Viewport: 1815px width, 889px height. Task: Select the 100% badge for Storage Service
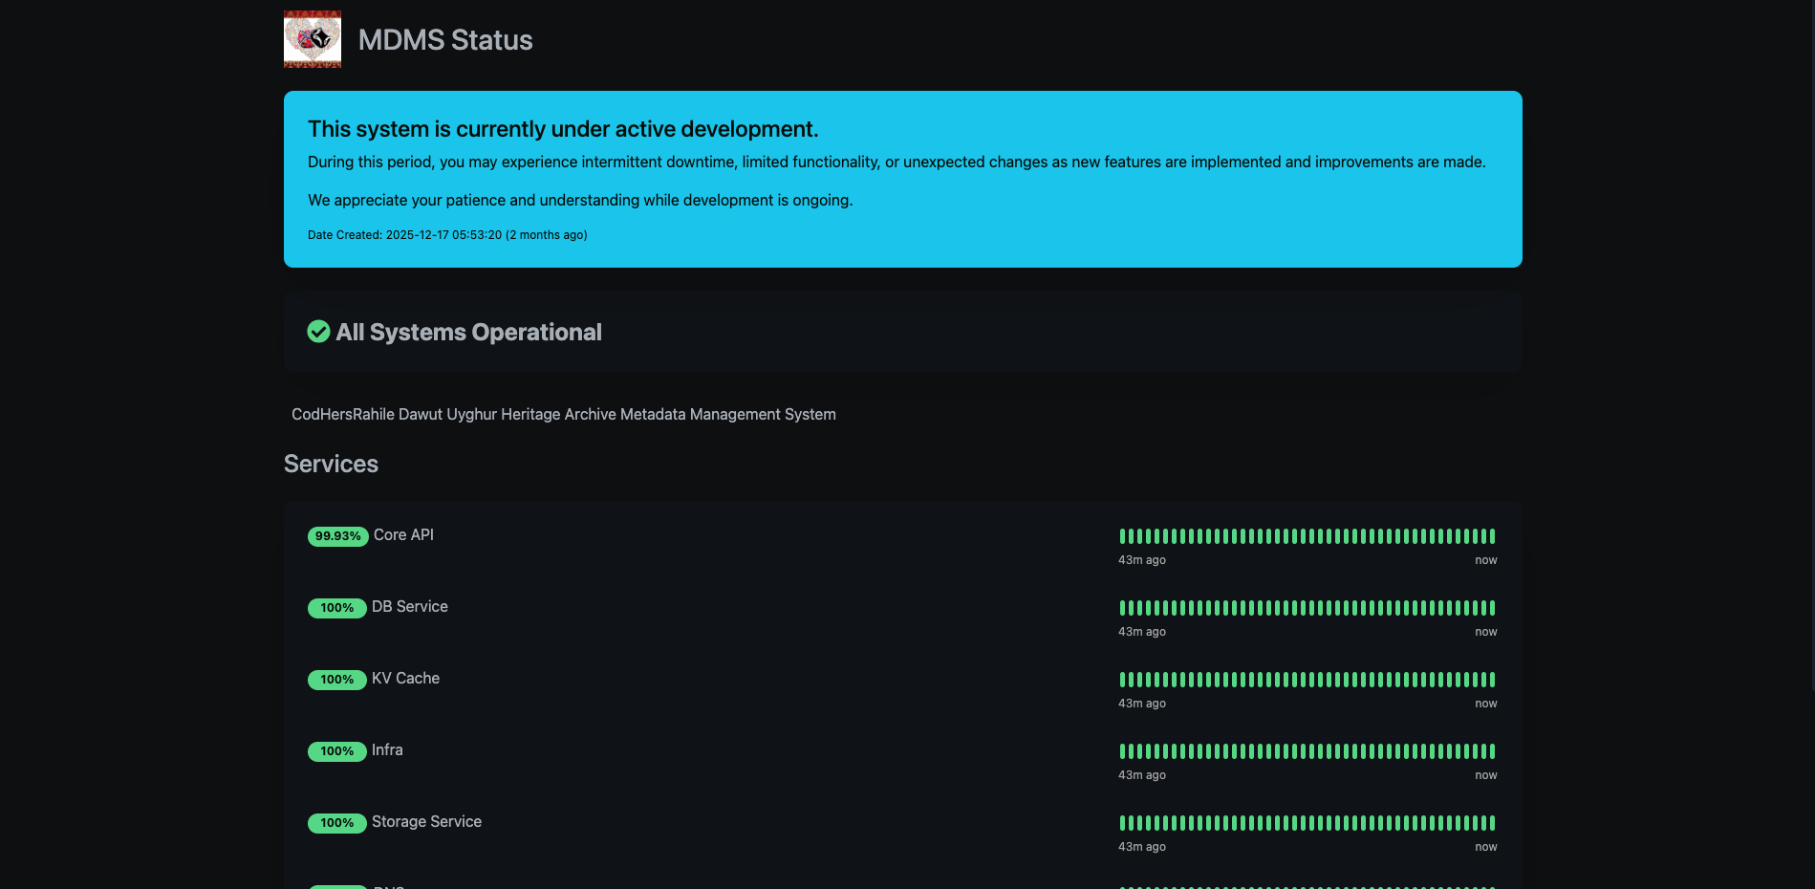point(336,822)
